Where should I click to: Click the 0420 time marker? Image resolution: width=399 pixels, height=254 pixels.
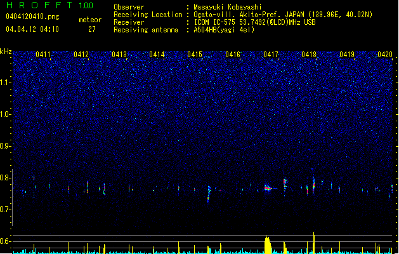(x=385, y=55)
